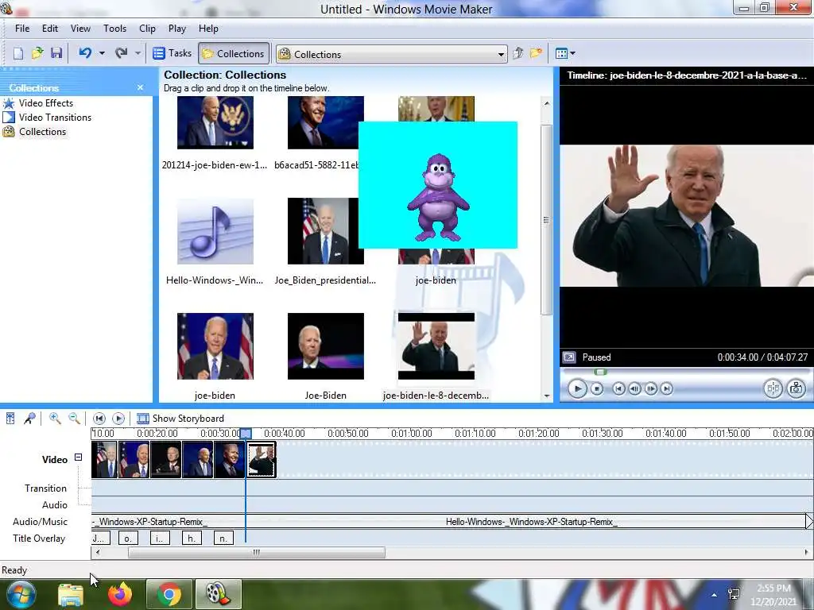Viewport: 814px width, 610px height.
Task: Open the Tools menu
Action: click(x=114, y=29)
